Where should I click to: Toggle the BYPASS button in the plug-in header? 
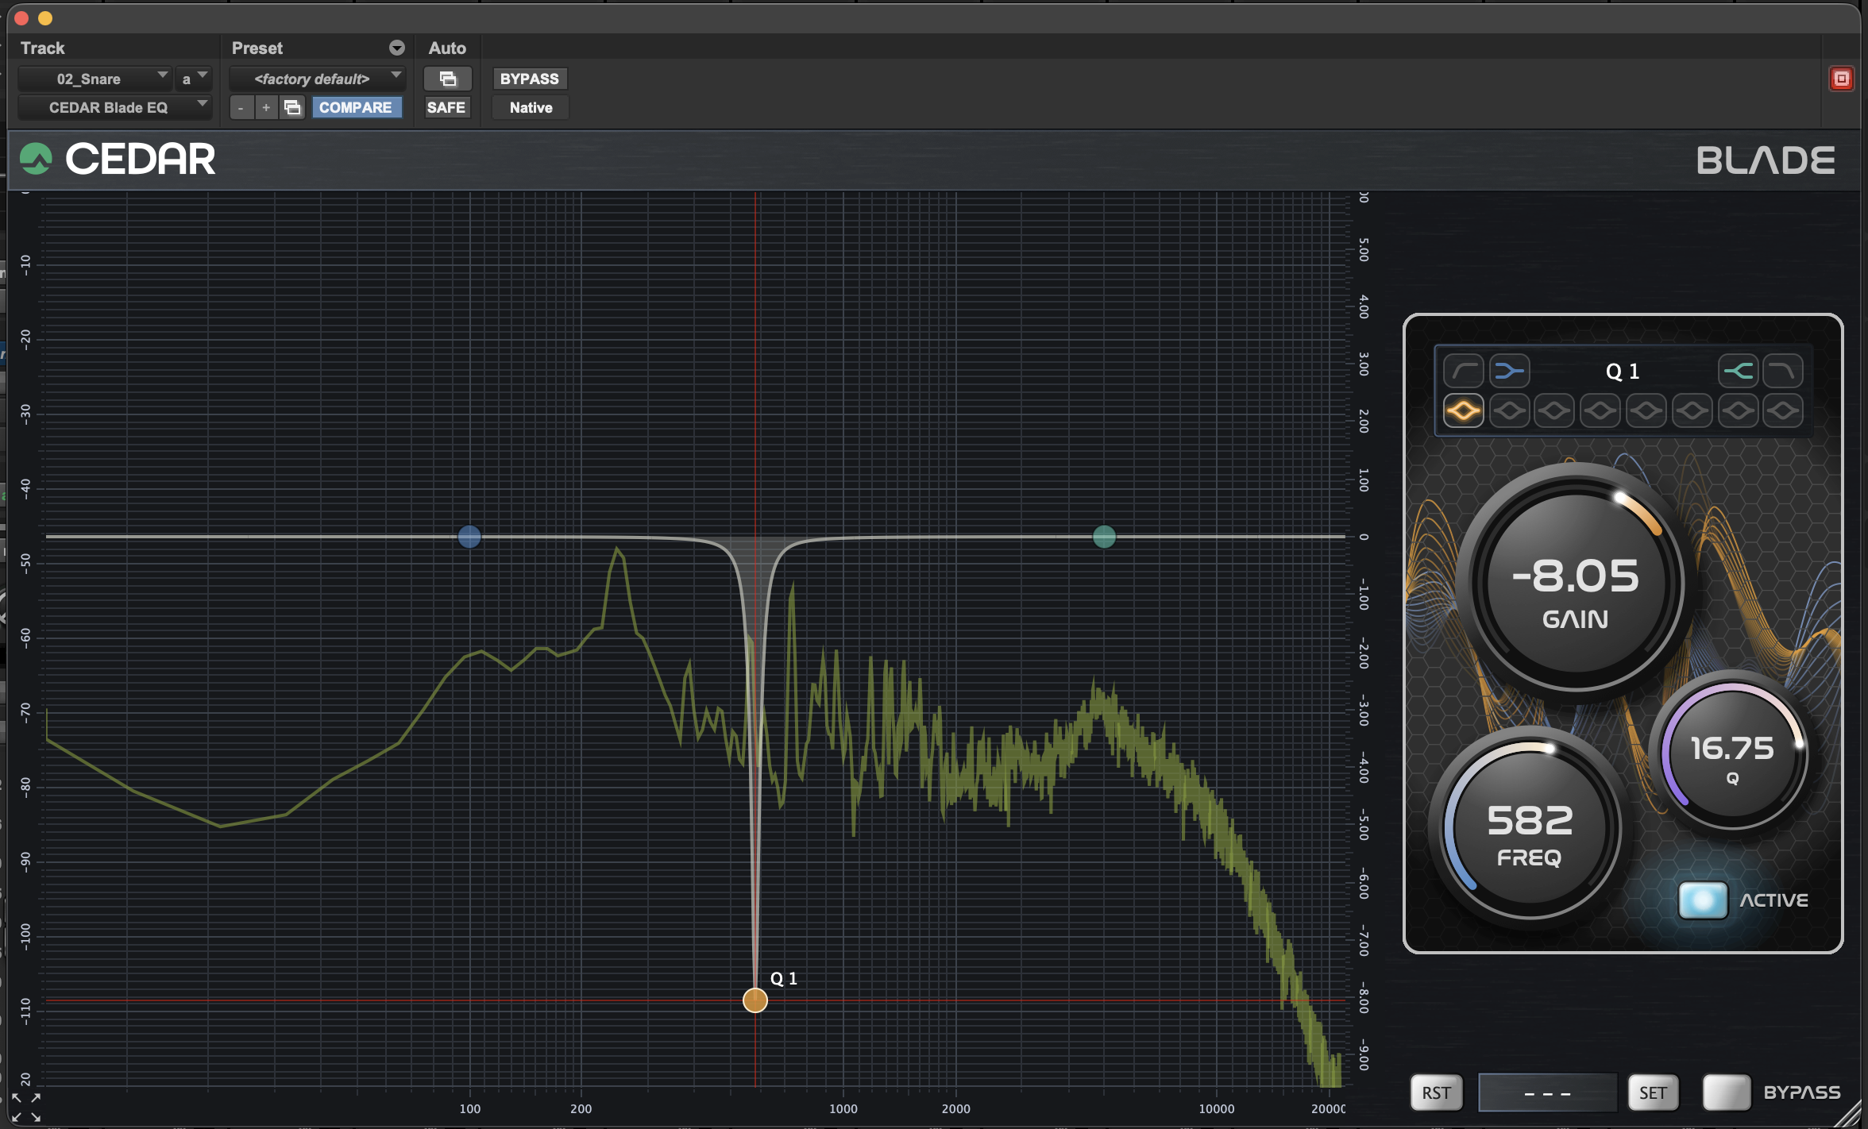point(530,79)
